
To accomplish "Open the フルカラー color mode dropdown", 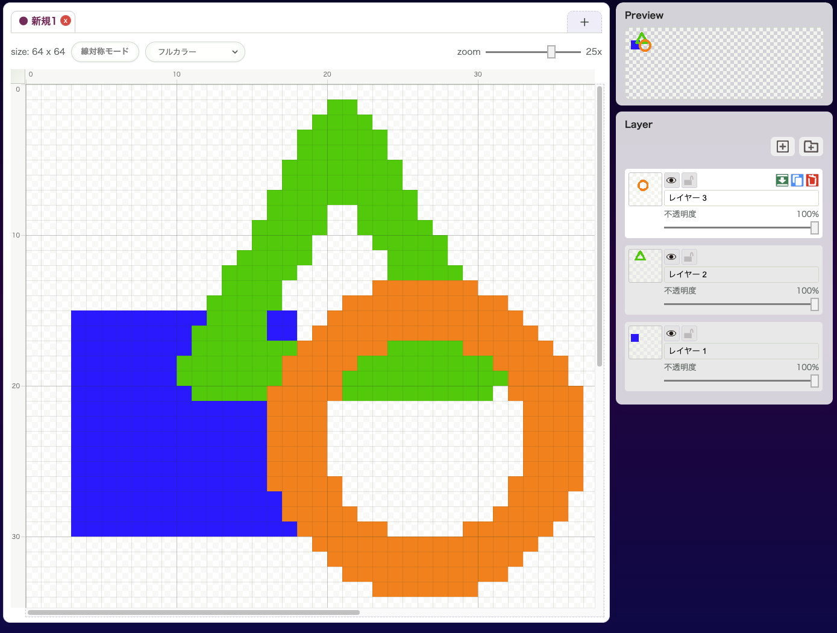I will (195, 52).
